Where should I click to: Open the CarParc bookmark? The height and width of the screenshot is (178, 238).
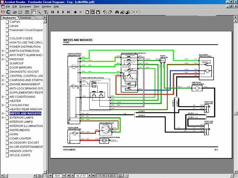[x=15, y=22]
